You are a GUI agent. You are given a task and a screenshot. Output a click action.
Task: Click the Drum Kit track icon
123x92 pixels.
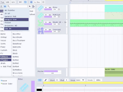click(x=40, y=23)
